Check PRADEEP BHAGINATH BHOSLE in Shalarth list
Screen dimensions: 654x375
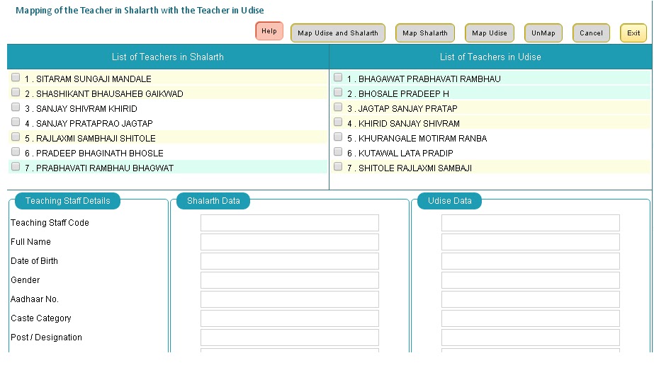click(x=16, y=151)
